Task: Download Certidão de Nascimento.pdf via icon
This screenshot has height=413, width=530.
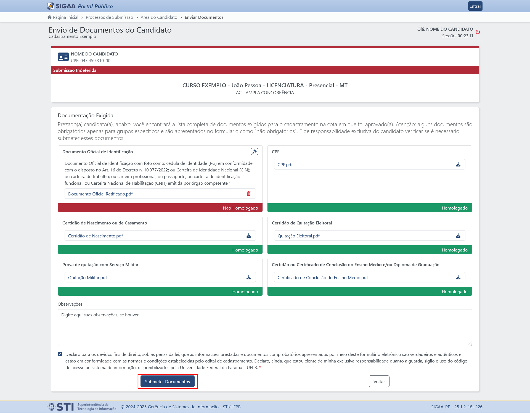Action: click(249, 236)
